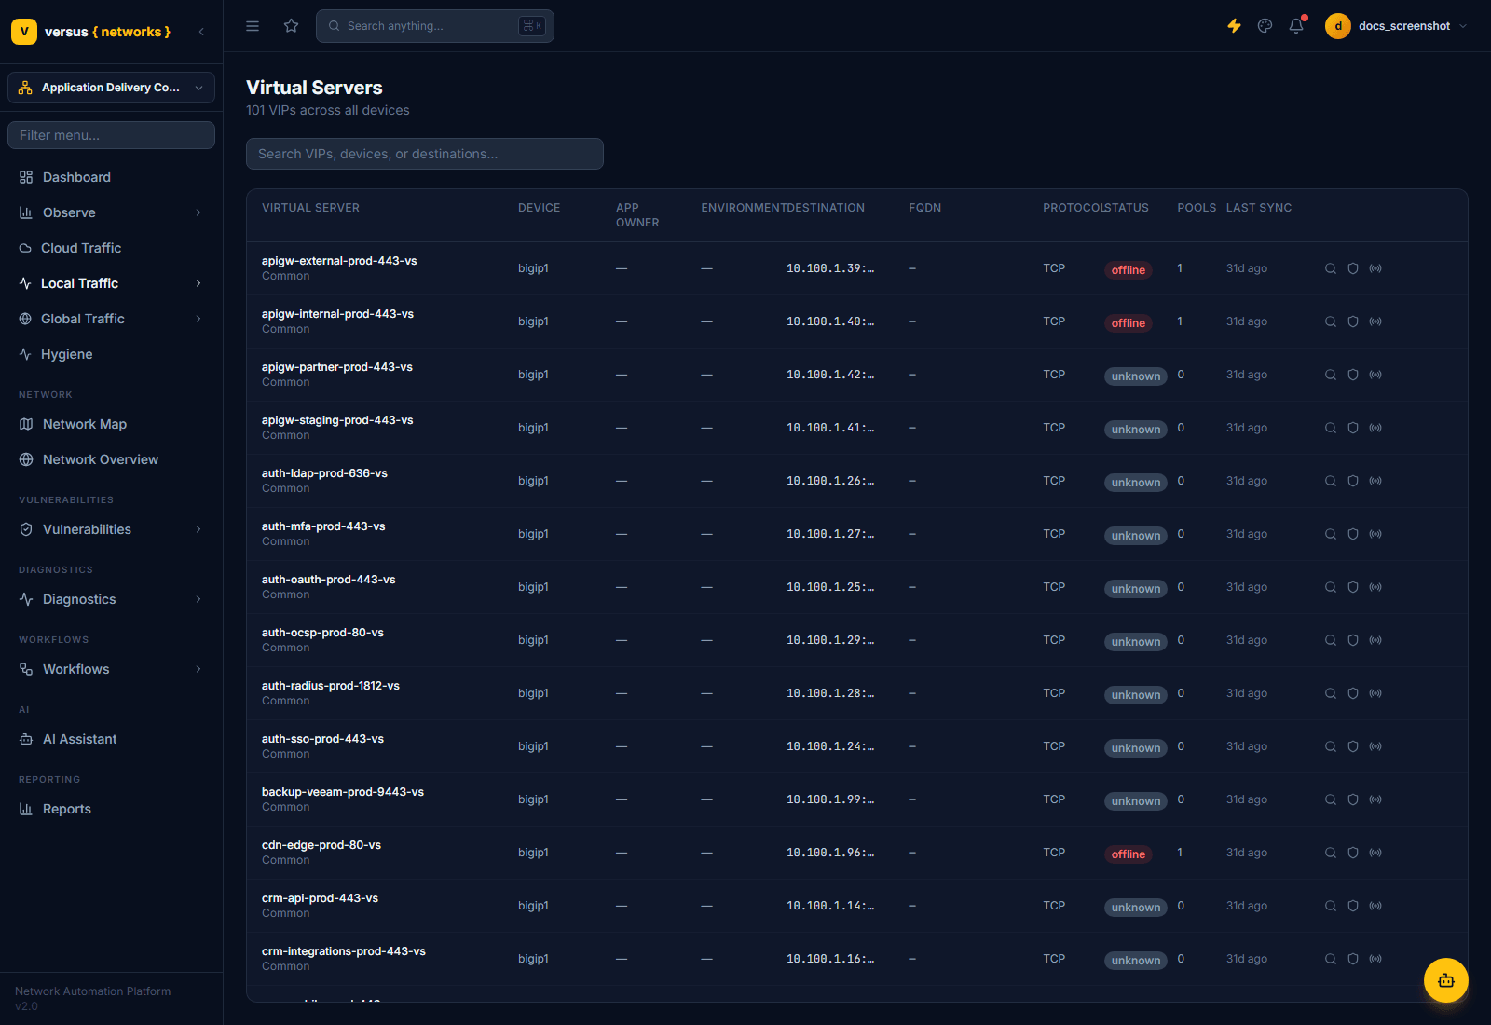1491x1025 pixels.
Task: Click shield icon on cdn-edge-prod-80-vs row
Action: pyautogui.click(x=1353, y=853)
